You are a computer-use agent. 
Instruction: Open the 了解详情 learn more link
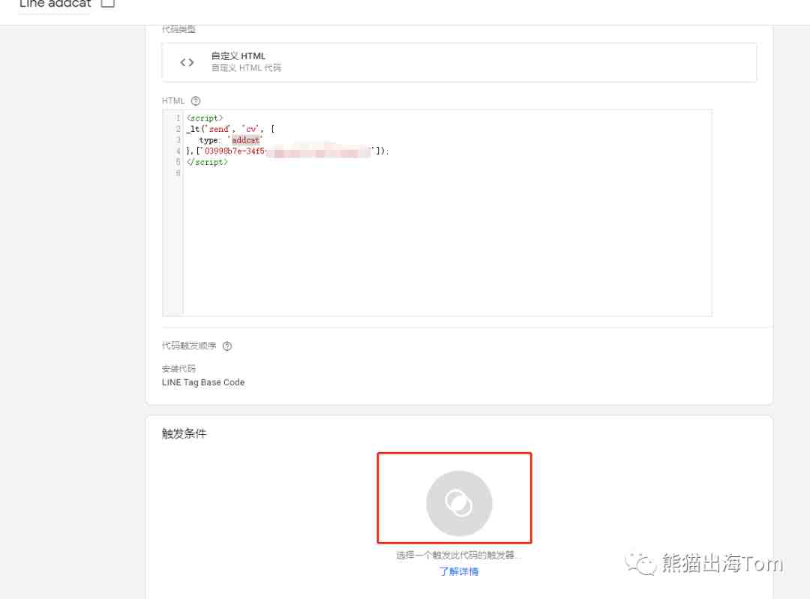(459, 571)
